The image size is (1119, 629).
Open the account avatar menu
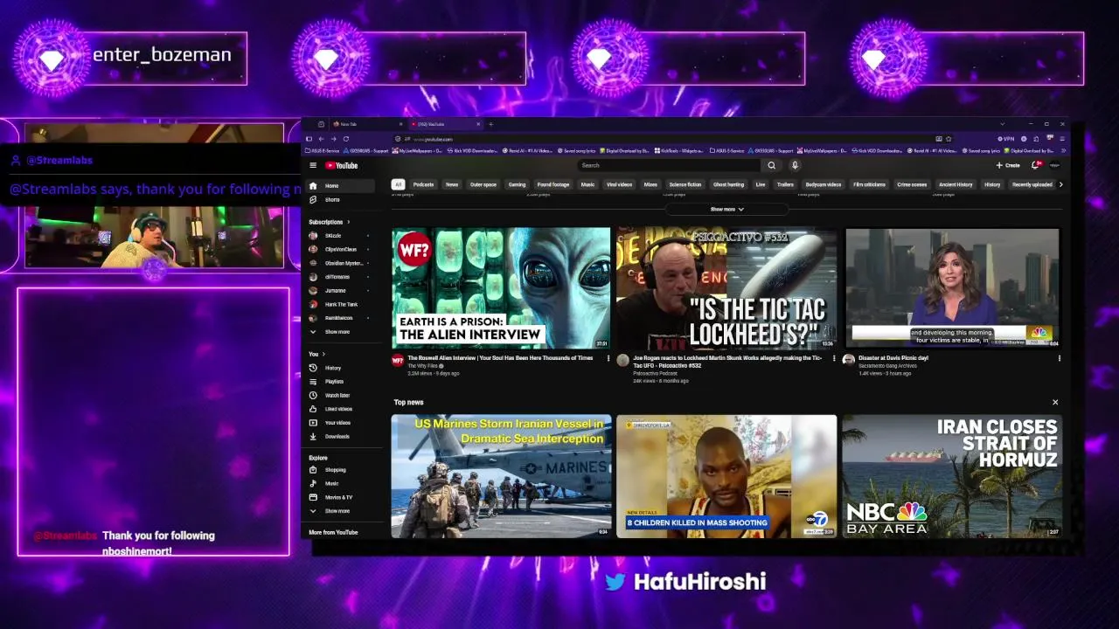(x=1054, y=165)
